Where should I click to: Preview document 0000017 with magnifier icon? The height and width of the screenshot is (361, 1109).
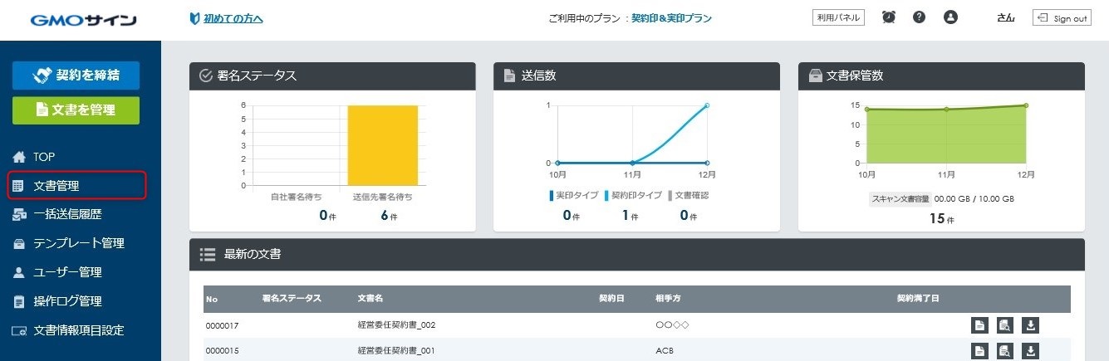[x=1005, y=325]
